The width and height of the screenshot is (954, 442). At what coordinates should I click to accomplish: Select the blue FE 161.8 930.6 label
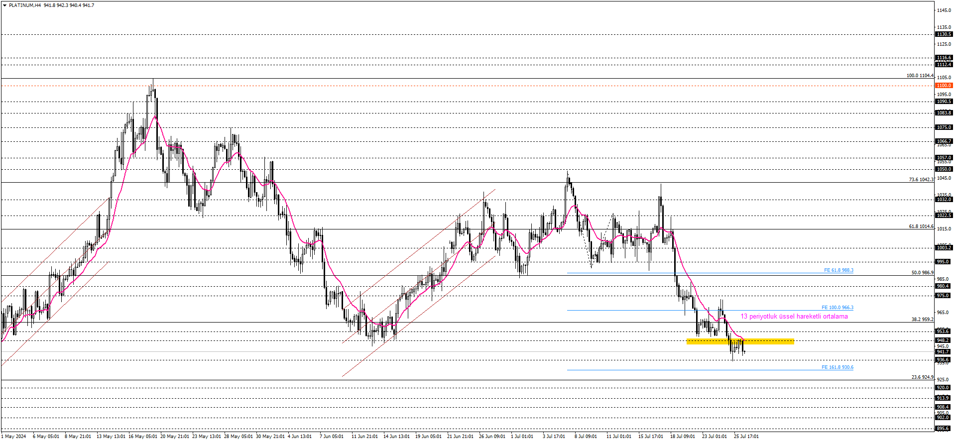(x=837, y=367)
